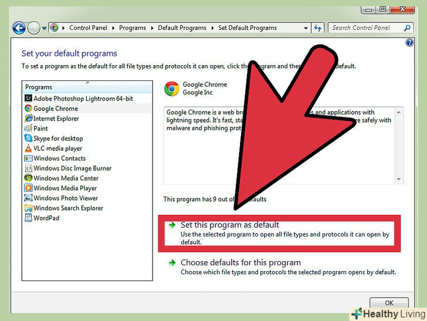This screenshot has width=427, height=321.
Task: Select Internet Explorer in the list
Action: pyautogui.click(x=56, y=119)
